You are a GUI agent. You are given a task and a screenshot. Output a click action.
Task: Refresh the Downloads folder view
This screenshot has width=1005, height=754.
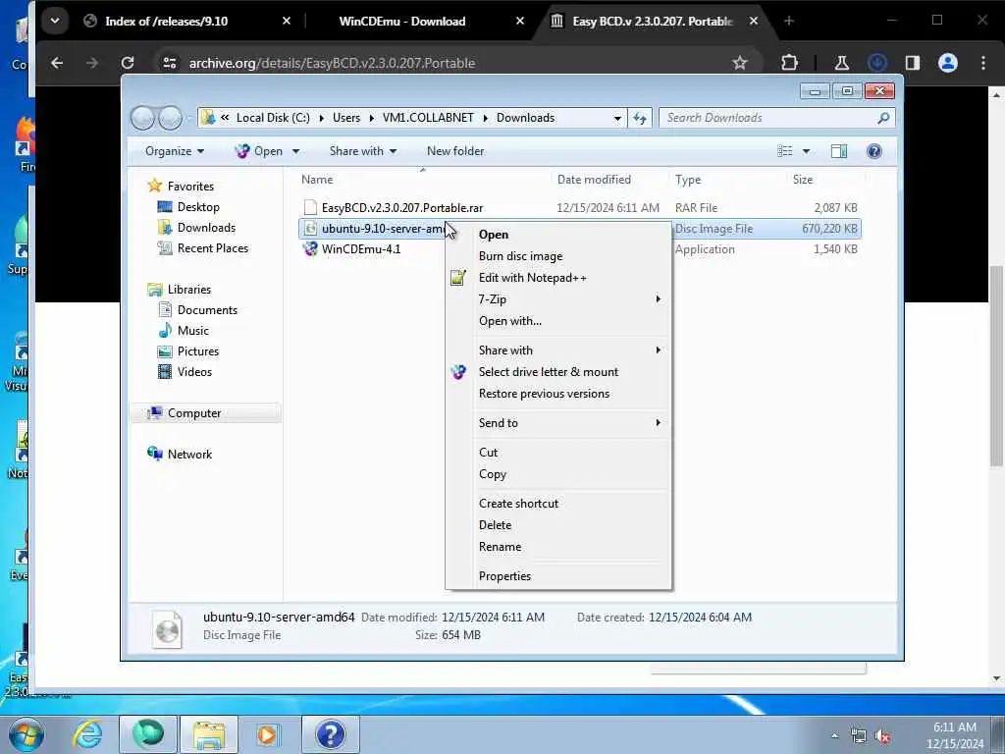coord(640,119)
